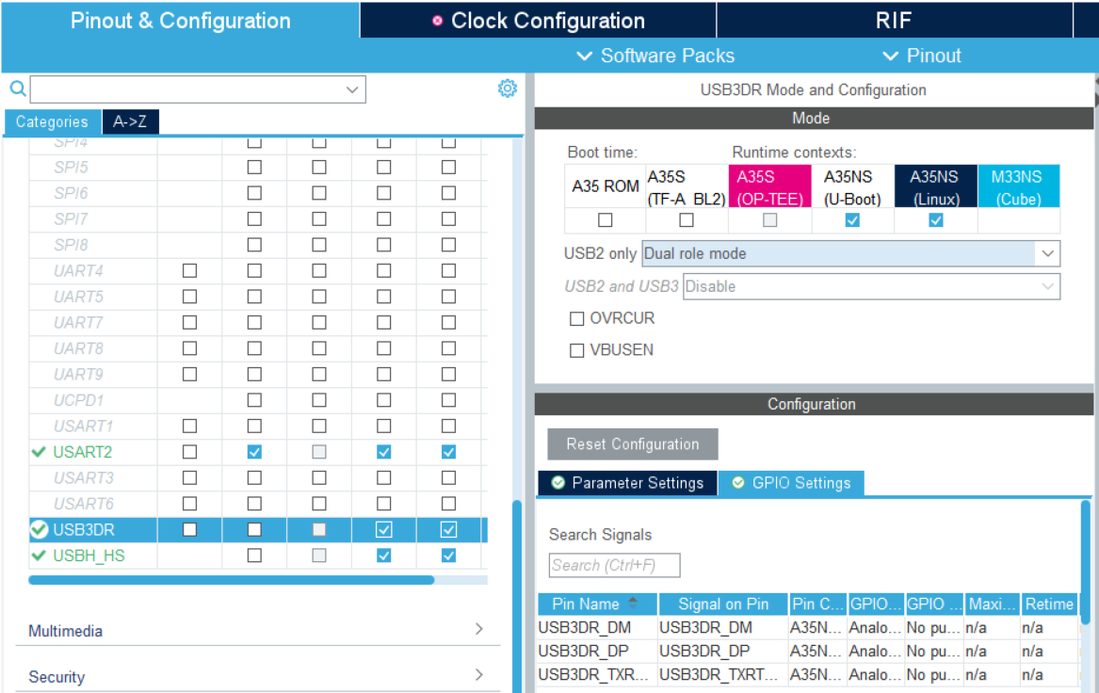Click the search magnifier icon

tap(17, 89)
